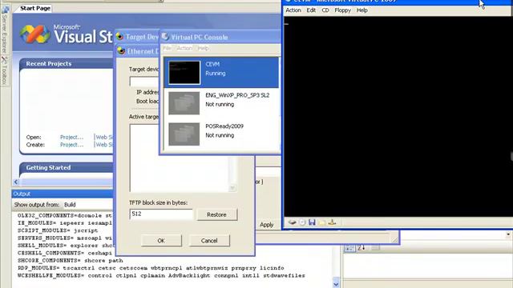Open the Floppy menu in the CEVM window

(x=342, y=10)
